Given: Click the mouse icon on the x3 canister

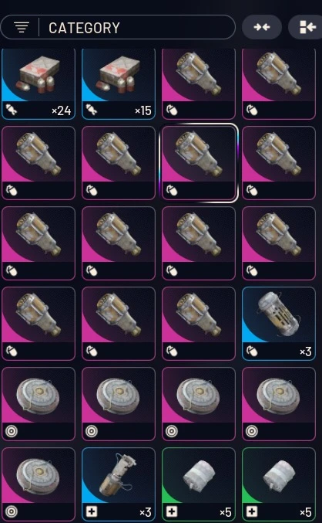Looking at the screenshot, I should pyautogui.click(x=252, y=351).
